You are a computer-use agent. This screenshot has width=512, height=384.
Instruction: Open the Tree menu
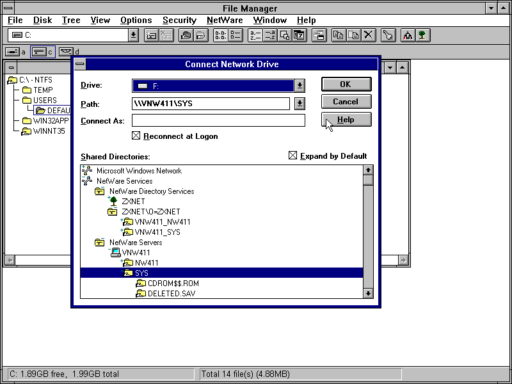coord(71,20)
